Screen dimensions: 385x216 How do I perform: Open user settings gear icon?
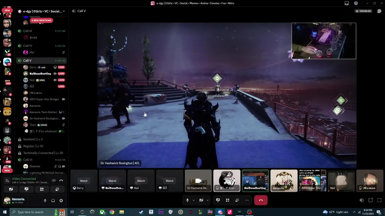(61, 201)
